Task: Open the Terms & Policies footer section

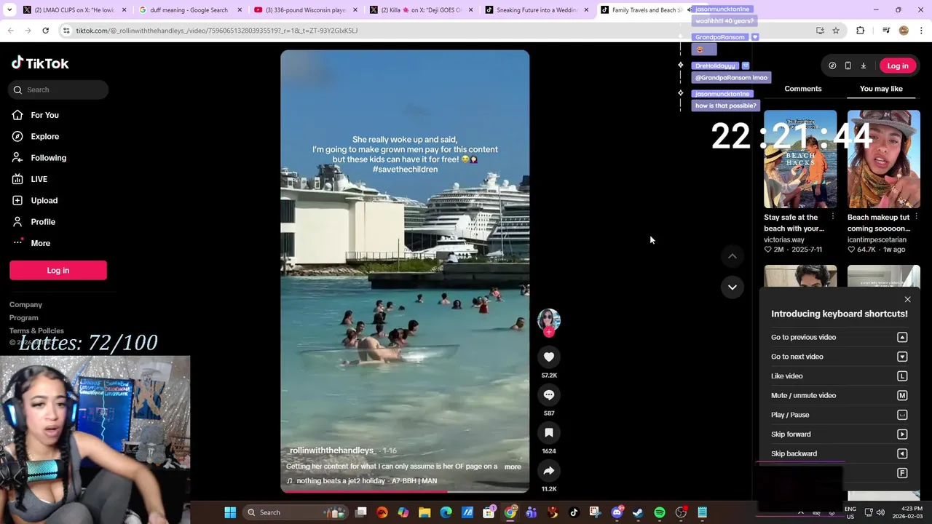Action: (x=36, y=330)
